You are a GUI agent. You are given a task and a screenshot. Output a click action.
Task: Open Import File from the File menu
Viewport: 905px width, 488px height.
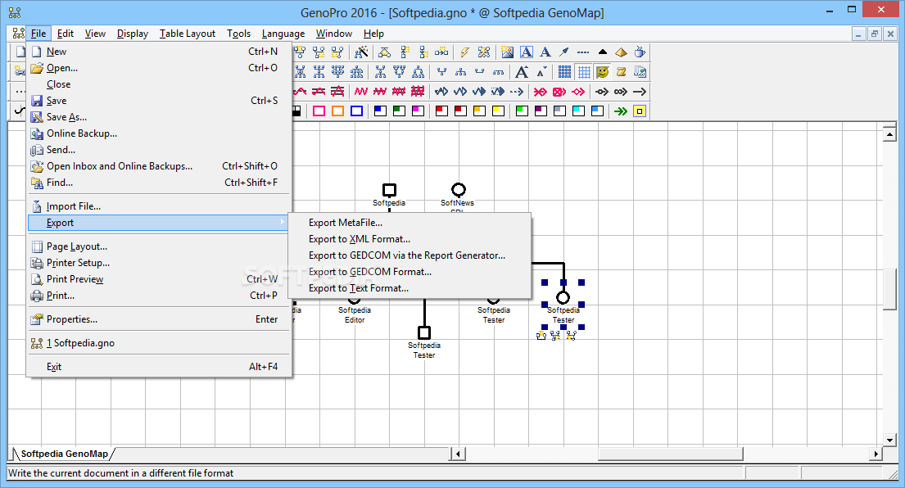tap(158, 206)
